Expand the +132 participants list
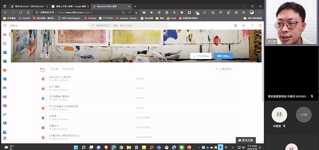Viewport: 319px width, 150px height. [303, 115]
